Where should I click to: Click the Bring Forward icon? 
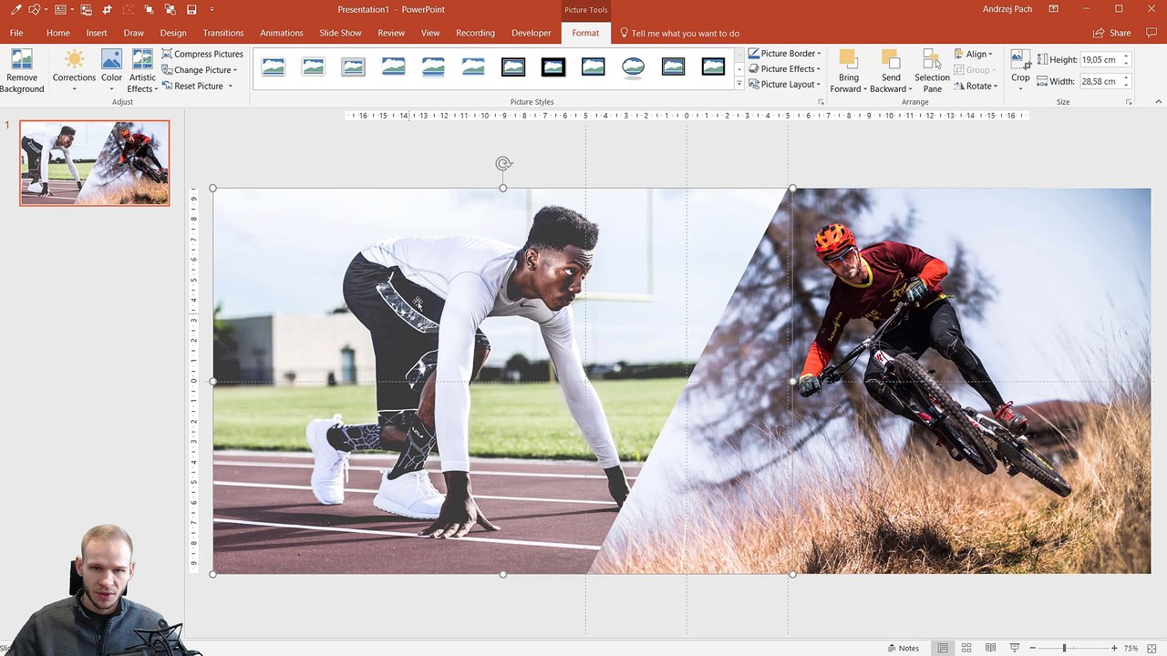coord(848,60)
